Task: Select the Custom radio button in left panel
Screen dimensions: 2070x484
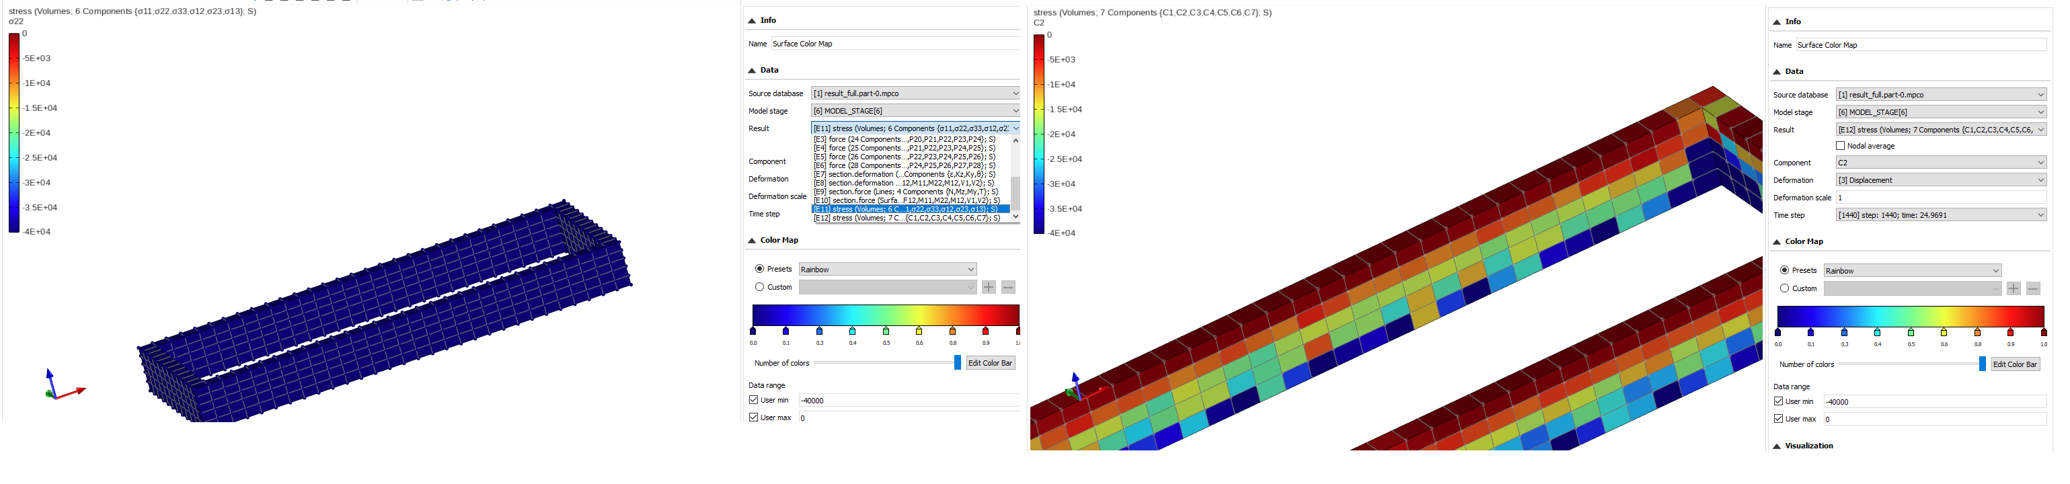Action: pyautogui.click(x=759, y=286)
